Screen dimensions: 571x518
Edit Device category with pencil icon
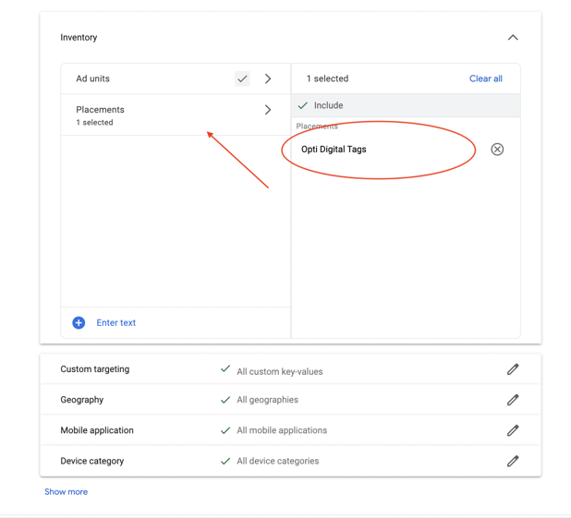[513, 461]
